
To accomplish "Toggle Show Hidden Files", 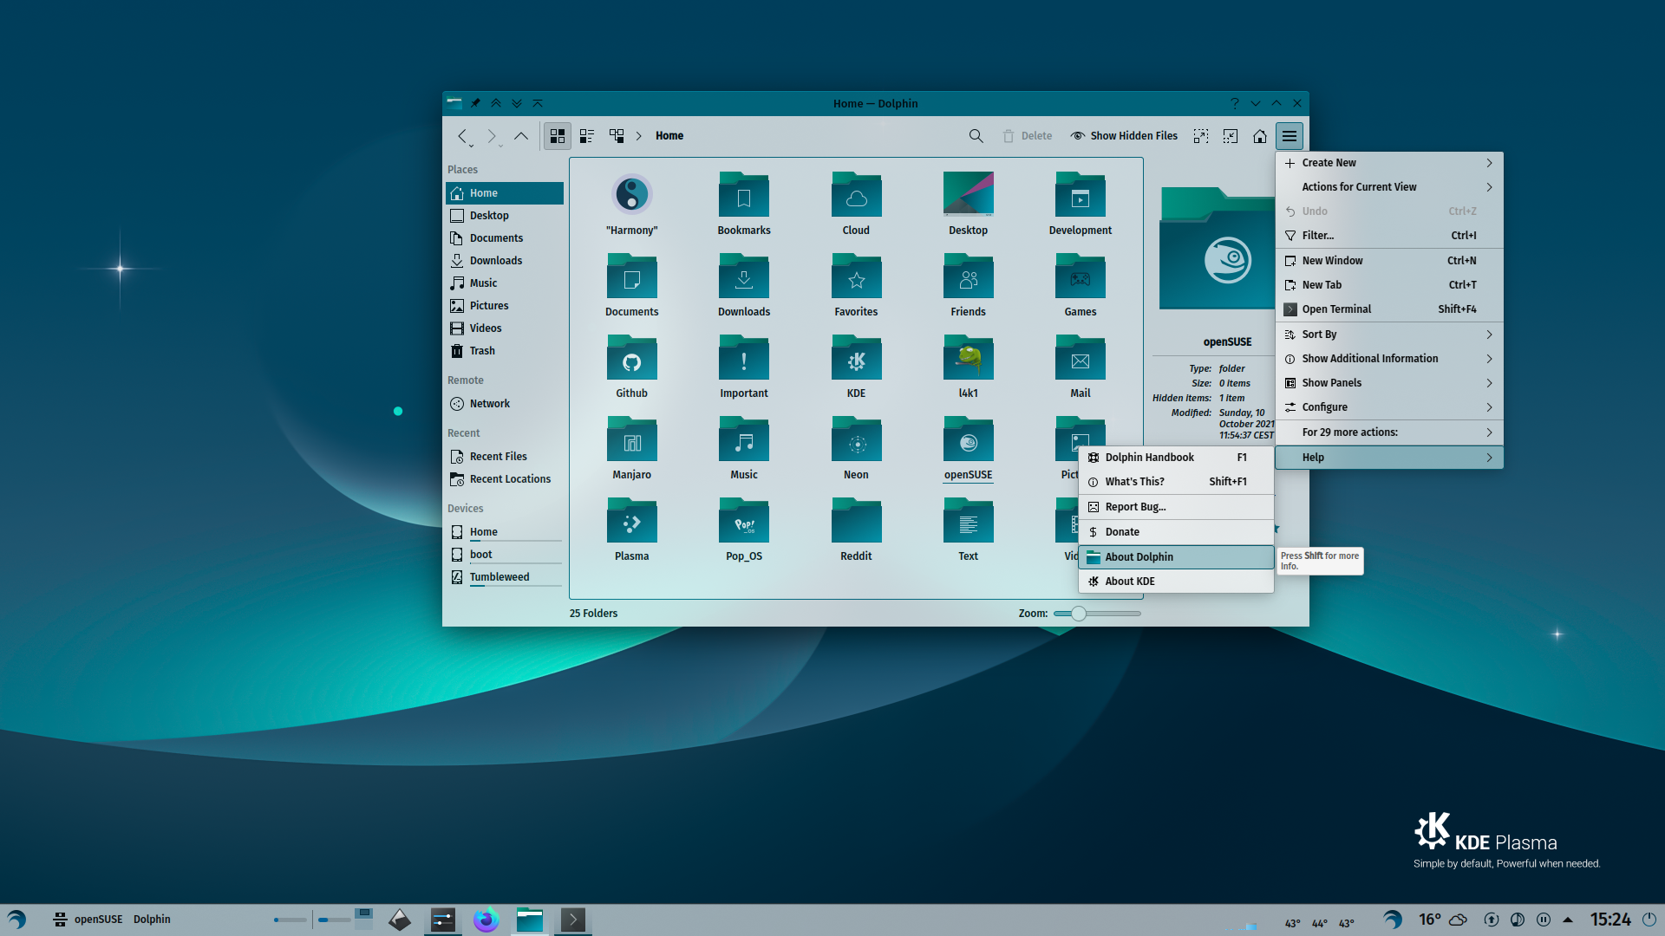I will pyautogui.click(x=1124, y=136).
